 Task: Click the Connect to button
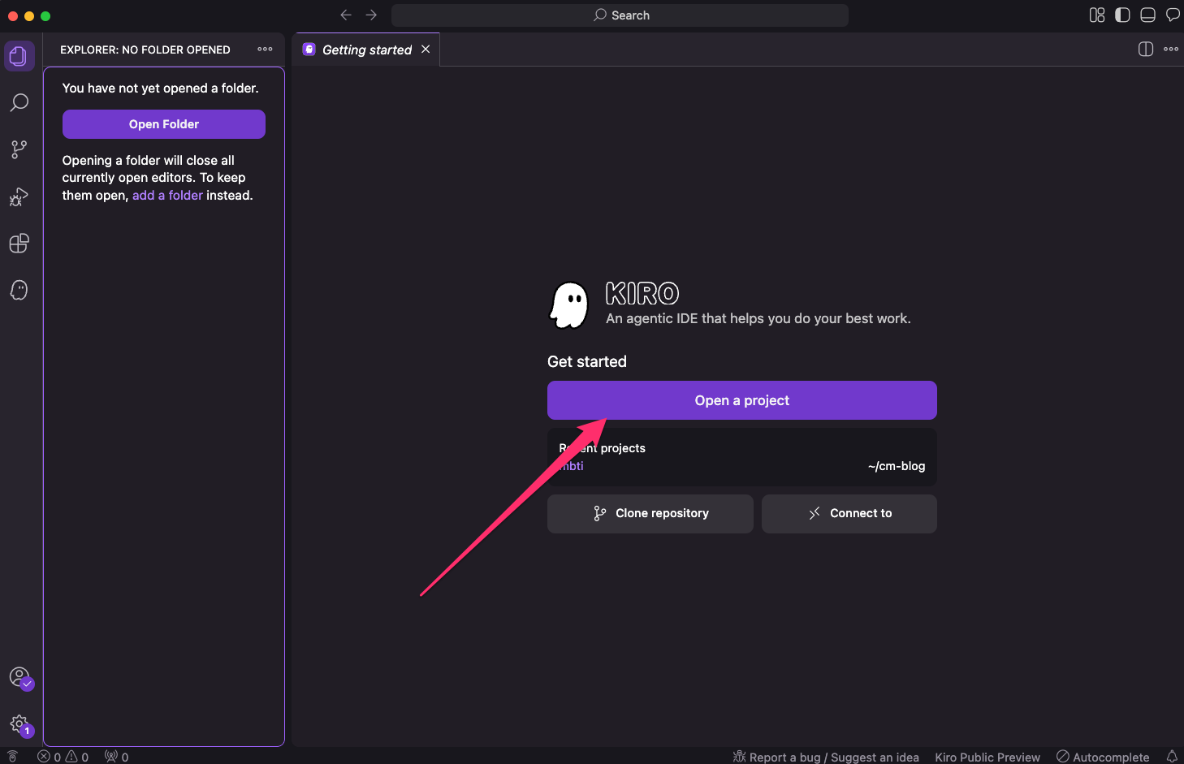(849, 514)
